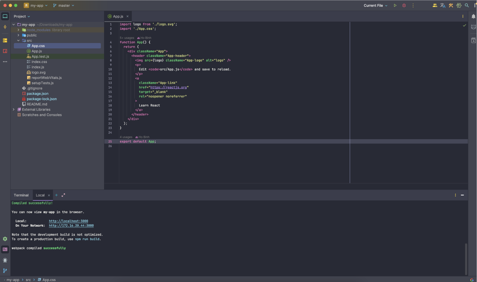Viewport: 477px width, 282px height.
Task: Click the green inspection checkmark in editor
Action: coord(464,26)
